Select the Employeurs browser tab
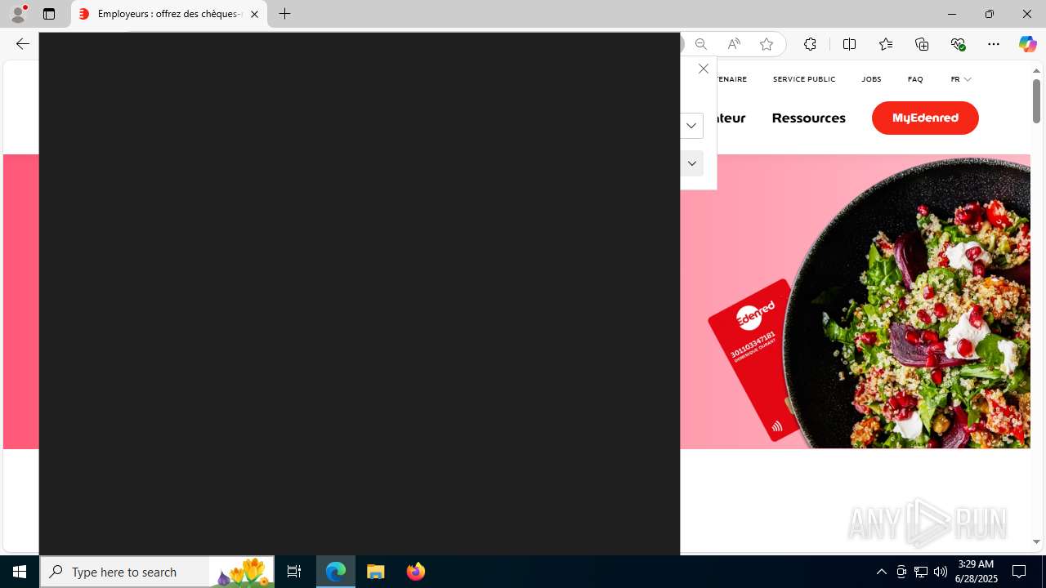Image resolution: width=1046 pixels, height=588 pixels. click(168, 14)
